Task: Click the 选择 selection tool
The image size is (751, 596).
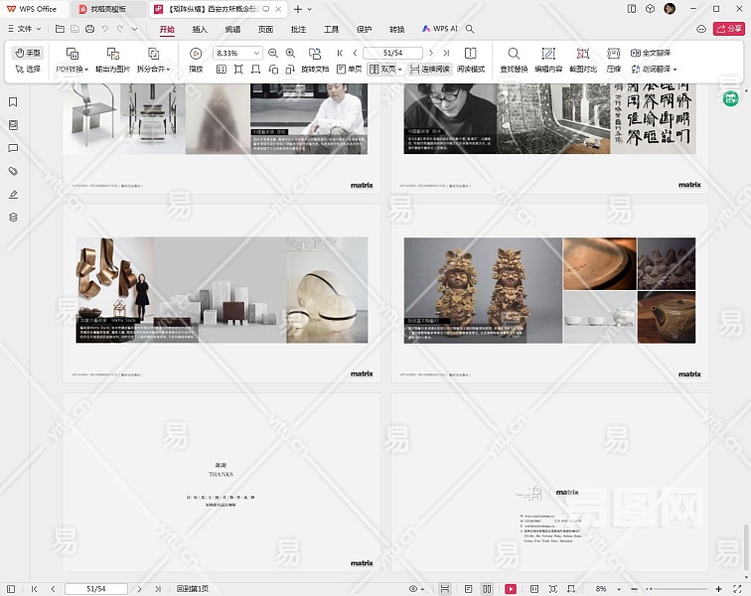Action: pos(28,70)
